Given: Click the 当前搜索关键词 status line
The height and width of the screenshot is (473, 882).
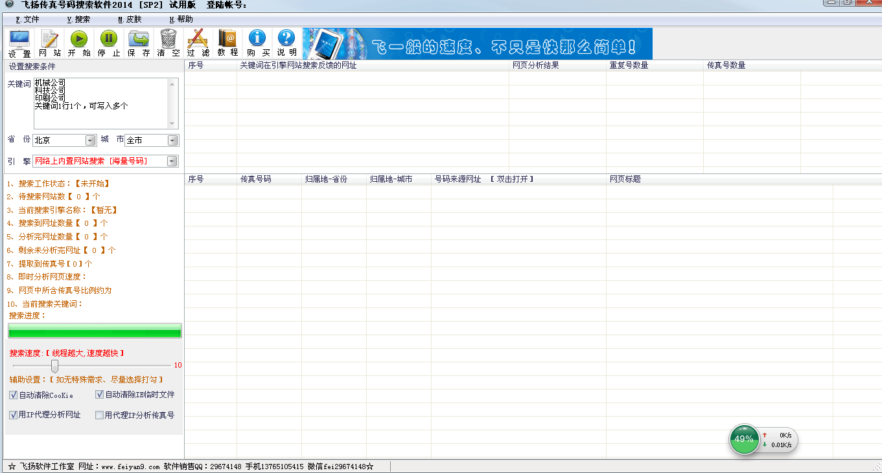Looking at the screenshot, I should click(45, 304).
